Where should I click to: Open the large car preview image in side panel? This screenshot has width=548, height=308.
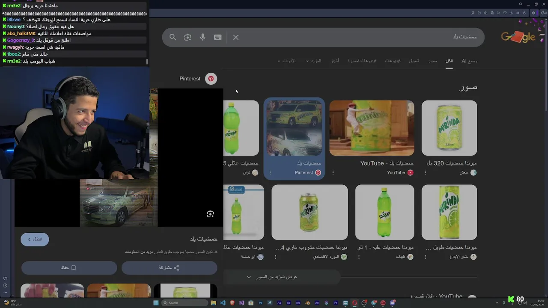pos(119,203)
